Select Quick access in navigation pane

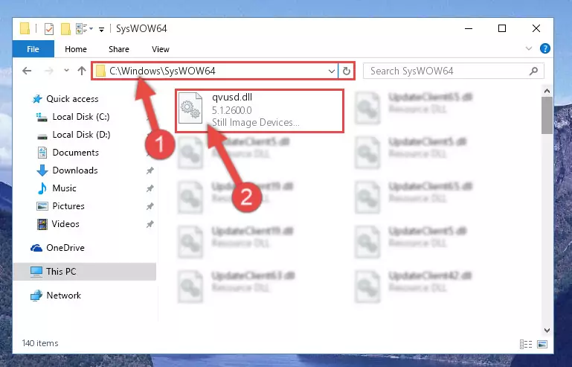point(72,99)
